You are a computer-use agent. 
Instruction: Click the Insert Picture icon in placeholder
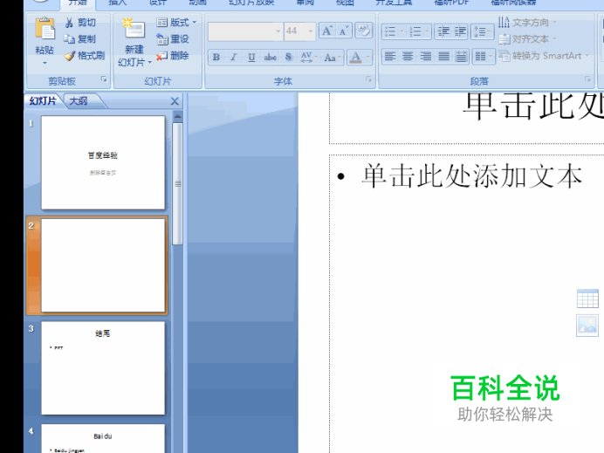(x=587, y=326)
